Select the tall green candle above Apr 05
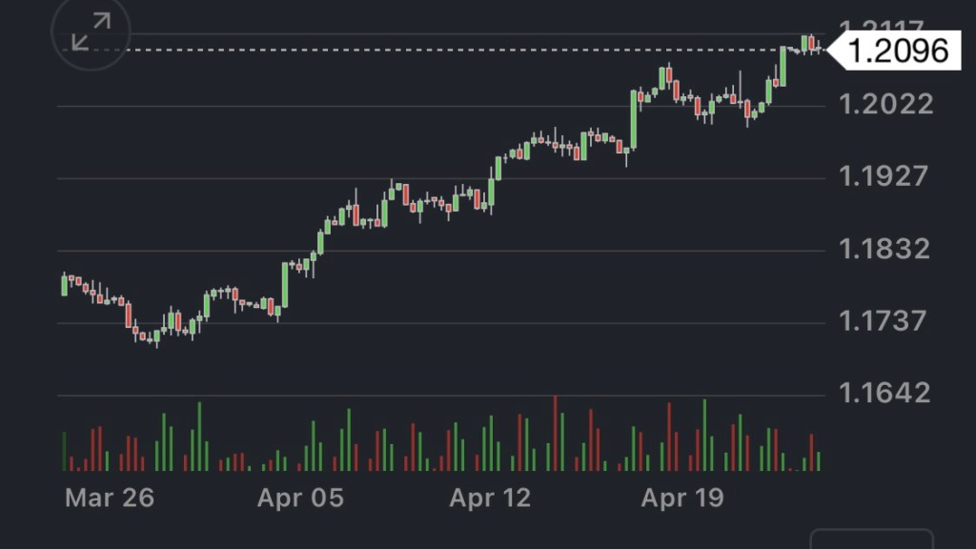 click(285, 284)
